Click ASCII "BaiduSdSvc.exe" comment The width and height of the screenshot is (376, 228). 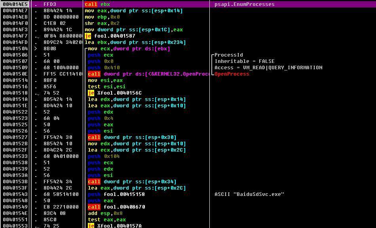tap(249, 194)
